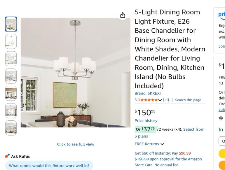The height and width of the screenshot is (170, 225).
Task: Select the seventh product thumbnail
Action: 11,128
